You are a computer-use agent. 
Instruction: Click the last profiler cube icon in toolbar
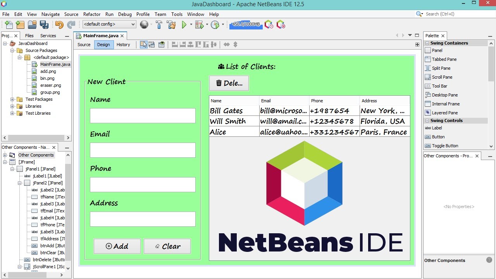click(x=281, y=24)
